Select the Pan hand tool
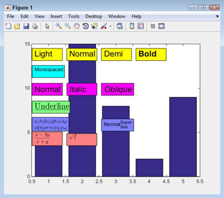Image resolution: width=224 pixels, height=198 pixels. click(76, 26)
